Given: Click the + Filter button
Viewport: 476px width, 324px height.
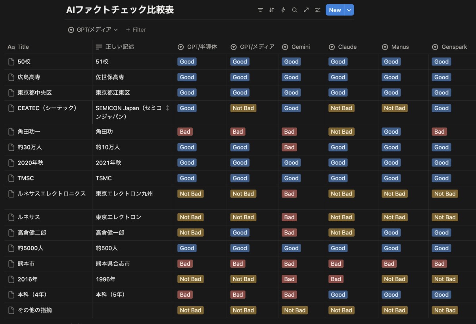Looking at the screenshot, I should pyautogui.click(x=136, y=30).
